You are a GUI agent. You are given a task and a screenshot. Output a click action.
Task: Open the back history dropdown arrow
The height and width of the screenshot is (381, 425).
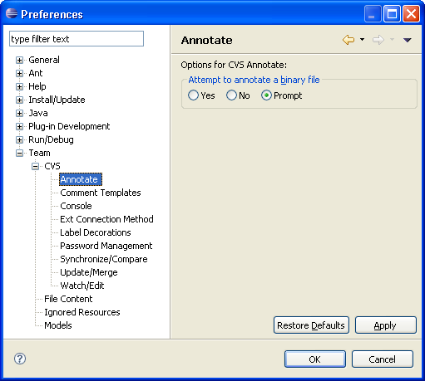pos(362,40)
